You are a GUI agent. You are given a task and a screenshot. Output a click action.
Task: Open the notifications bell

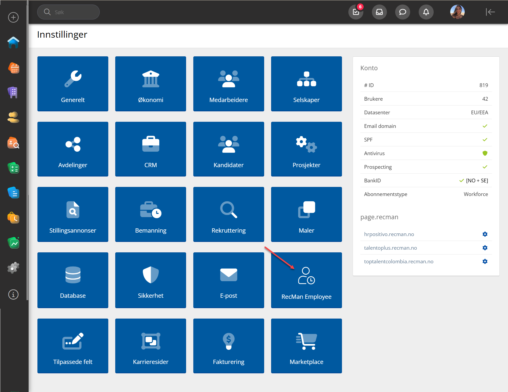(426, 12)
